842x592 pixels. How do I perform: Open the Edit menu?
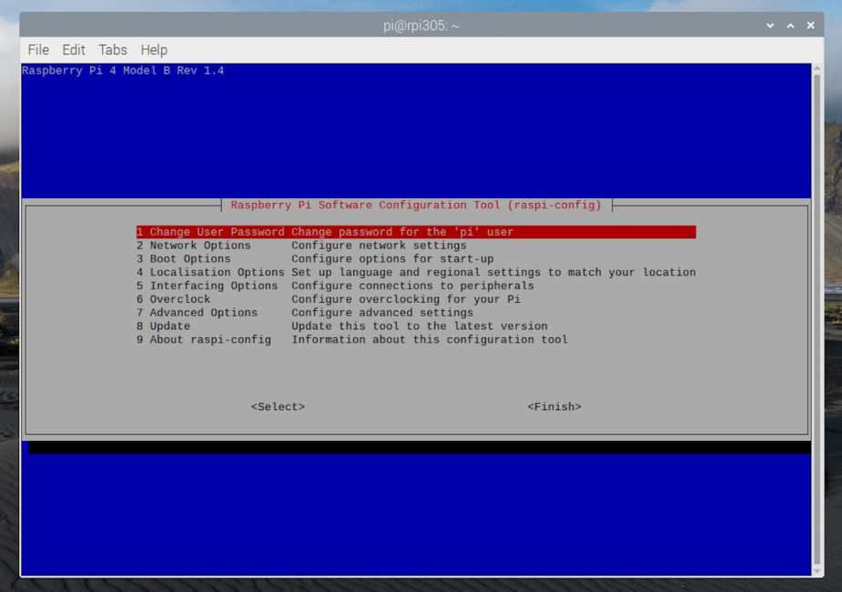(74, 50)
